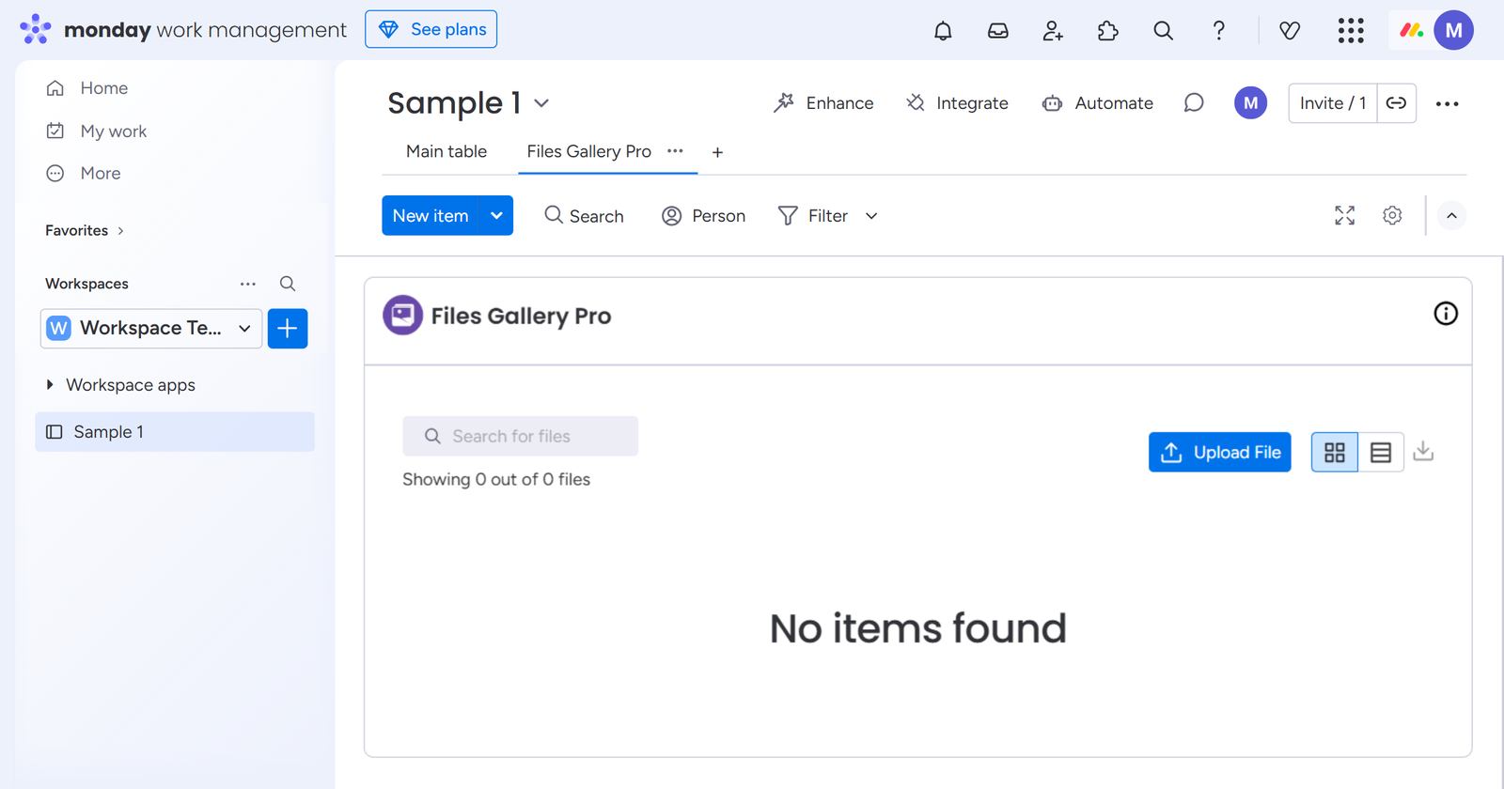Open the apps marketplace puzzle icon

point(1108,31)
